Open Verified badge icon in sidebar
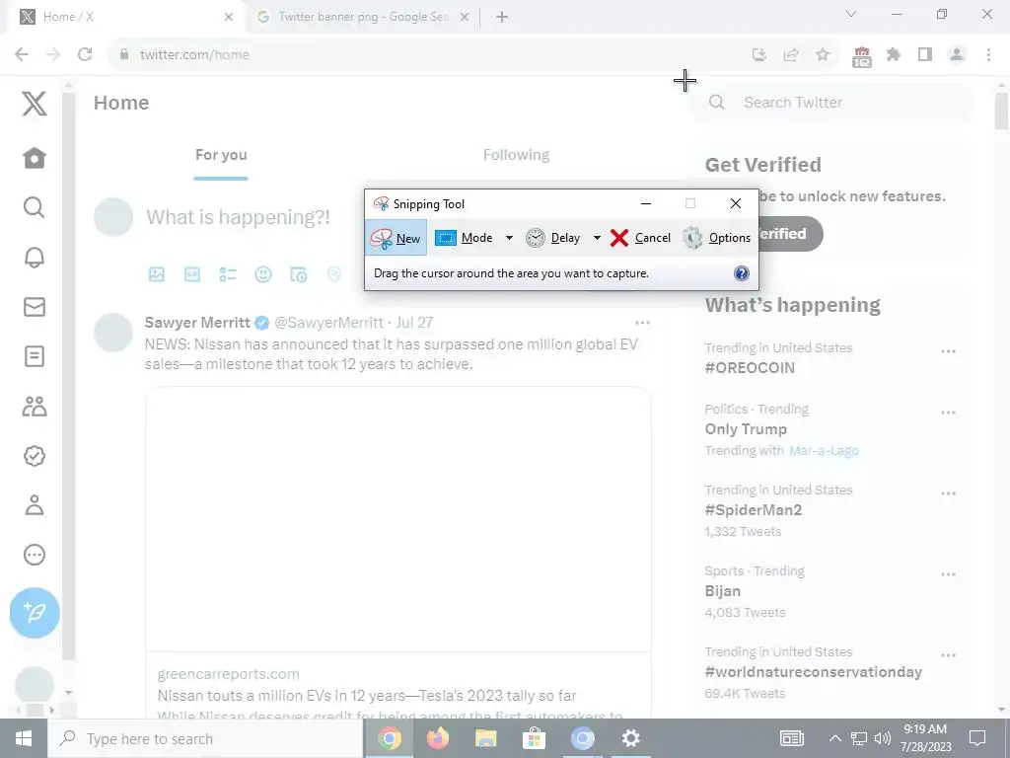The width and height of the screenshot is (1010, 758). (35, 456)
